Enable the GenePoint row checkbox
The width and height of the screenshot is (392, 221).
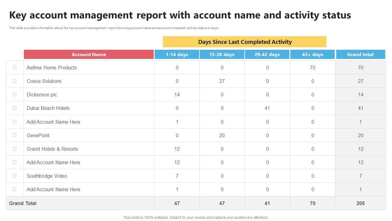(x=14, y=135)
